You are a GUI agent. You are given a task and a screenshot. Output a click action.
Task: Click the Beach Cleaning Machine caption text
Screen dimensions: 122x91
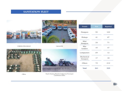pyautogui.click(x=59, y=75)
